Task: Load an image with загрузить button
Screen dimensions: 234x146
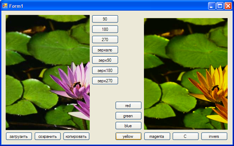Action: coord(19,136)
